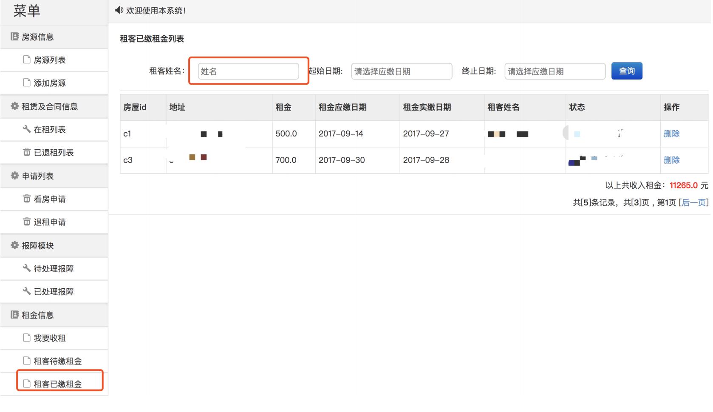This screenshot has height=412, width=713.
Task: Click due date 2017-09-30
Action: tap(342, 160)
